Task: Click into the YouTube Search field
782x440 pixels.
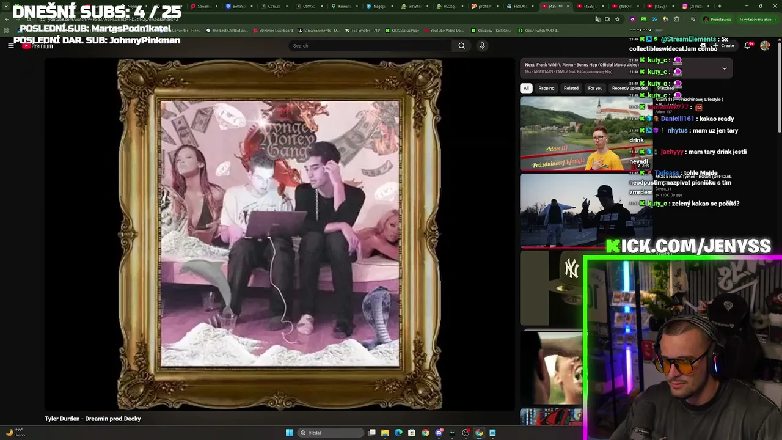Action: (370, 46)
